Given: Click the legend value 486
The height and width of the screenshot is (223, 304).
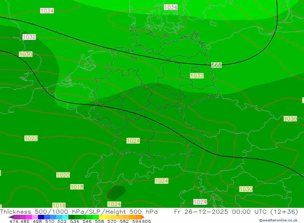Looking at the screenshot, I should point(25,221).
